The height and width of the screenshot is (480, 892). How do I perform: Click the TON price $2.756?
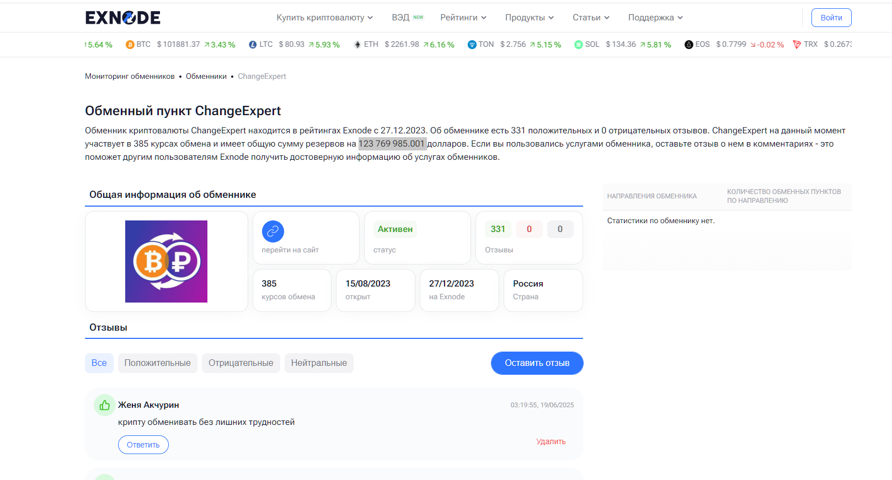tap(513, 45)
